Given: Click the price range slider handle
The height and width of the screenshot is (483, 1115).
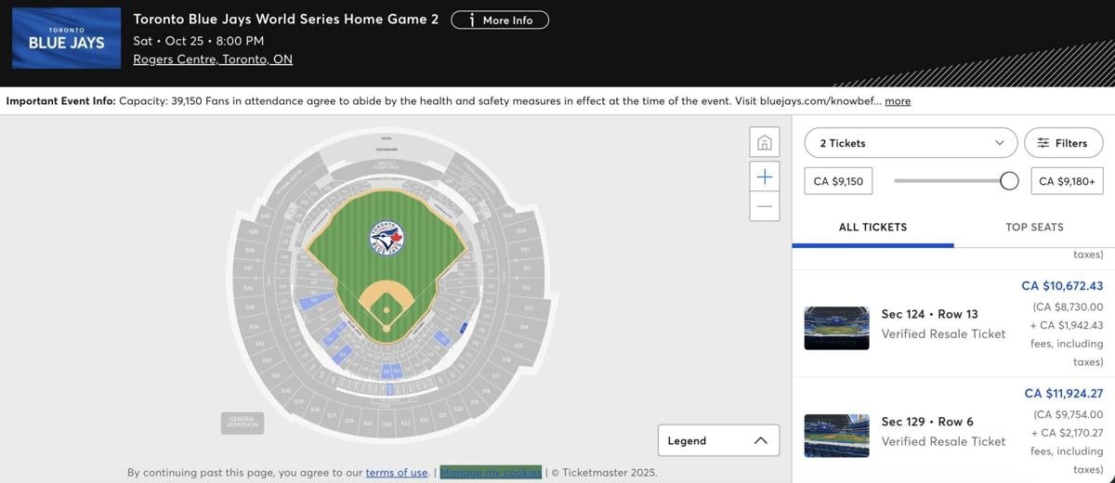Looking at the screenshot, I should (x=1009, y=181).
